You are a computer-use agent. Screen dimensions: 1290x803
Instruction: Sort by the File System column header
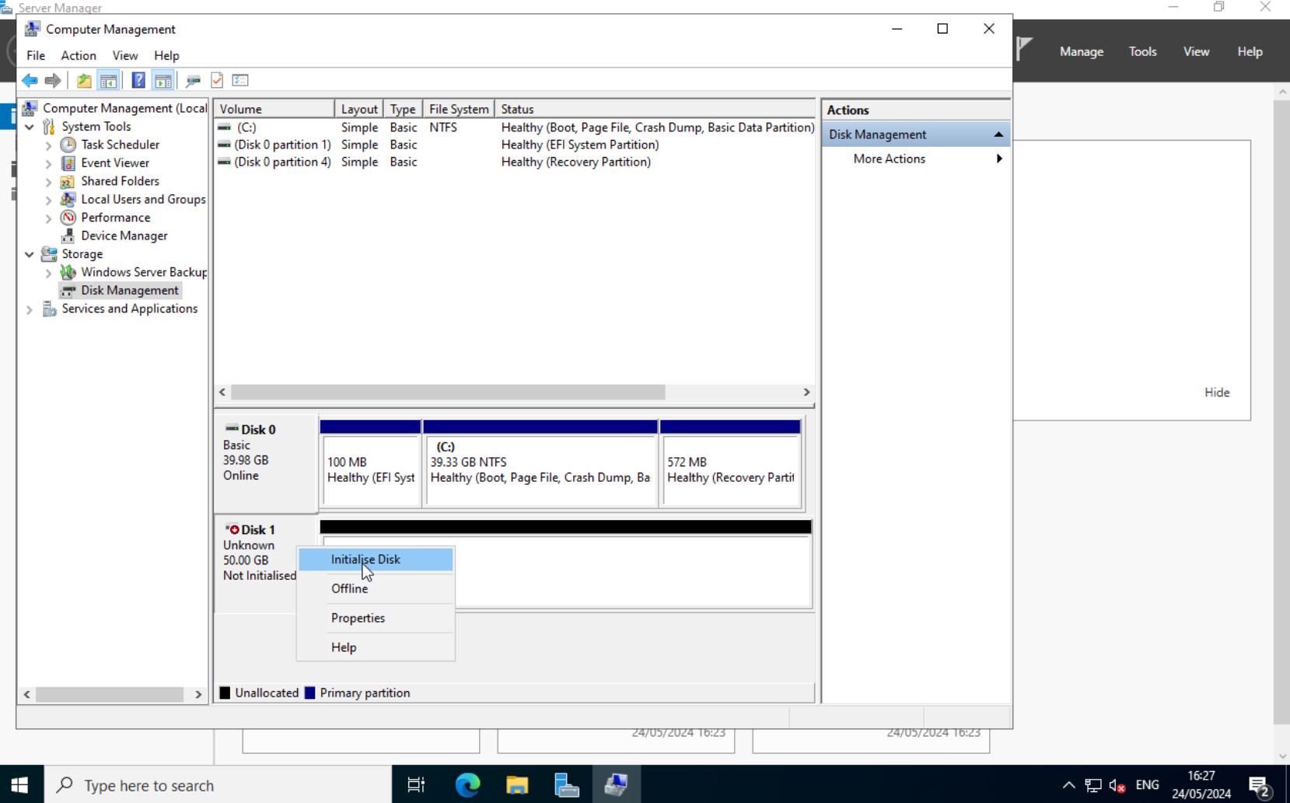click(459, 109)
